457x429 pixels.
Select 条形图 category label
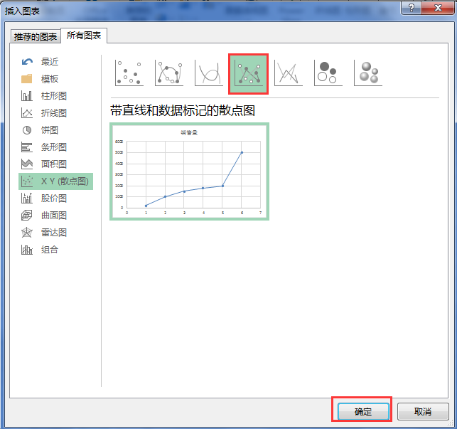click(54, 147)
